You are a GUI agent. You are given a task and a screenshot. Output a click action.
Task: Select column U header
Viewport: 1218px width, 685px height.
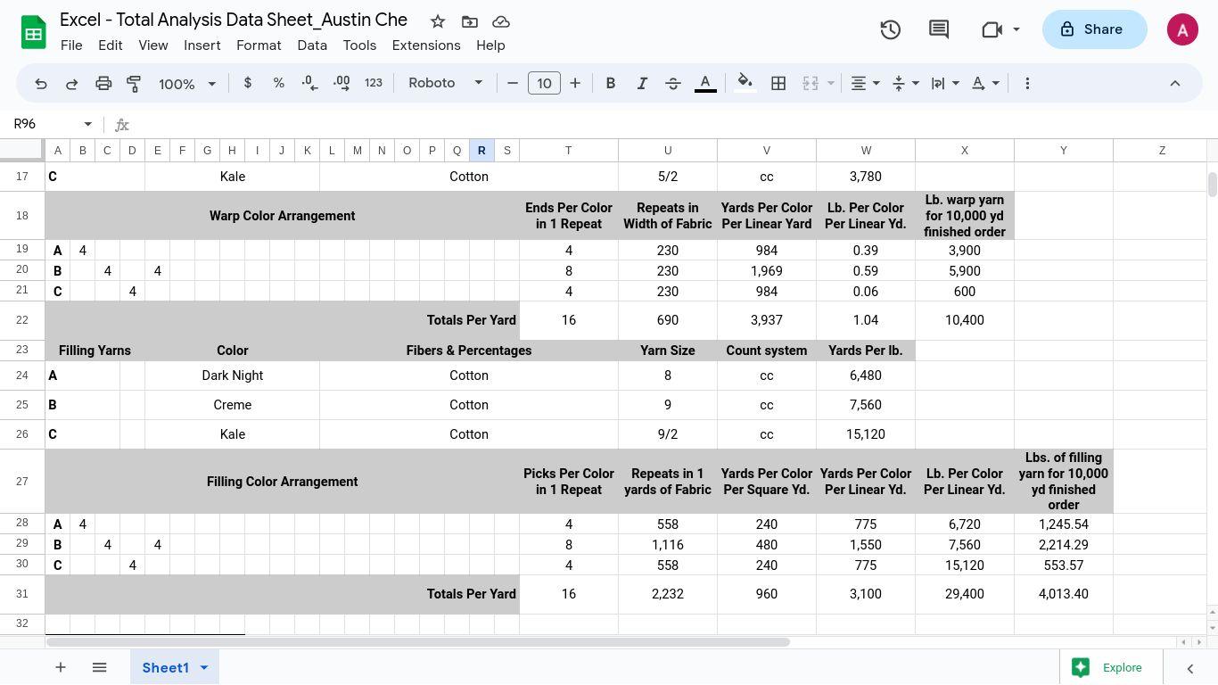(667, 151)
